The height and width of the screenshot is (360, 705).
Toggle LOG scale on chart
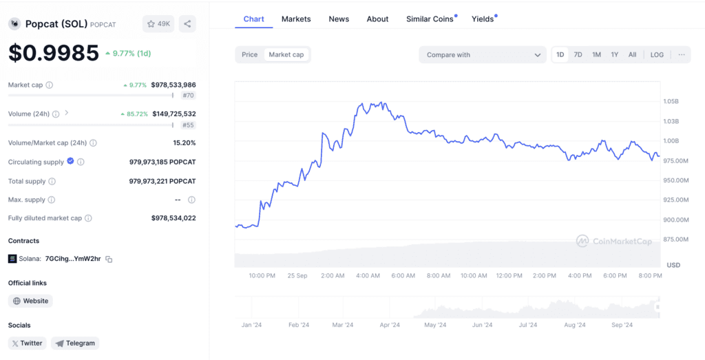(657, 55)
